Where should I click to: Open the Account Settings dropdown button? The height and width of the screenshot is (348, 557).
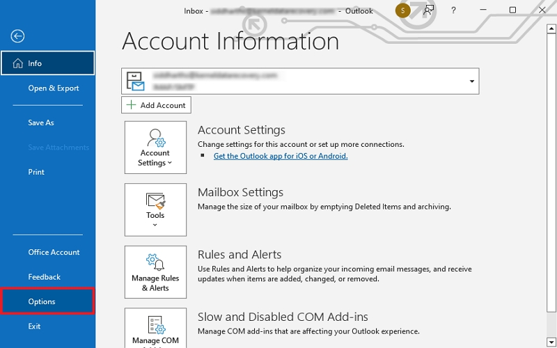(155, 148)
